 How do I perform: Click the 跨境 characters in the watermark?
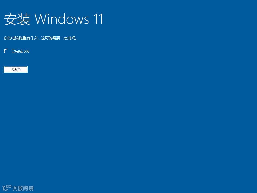coord(28,188)
